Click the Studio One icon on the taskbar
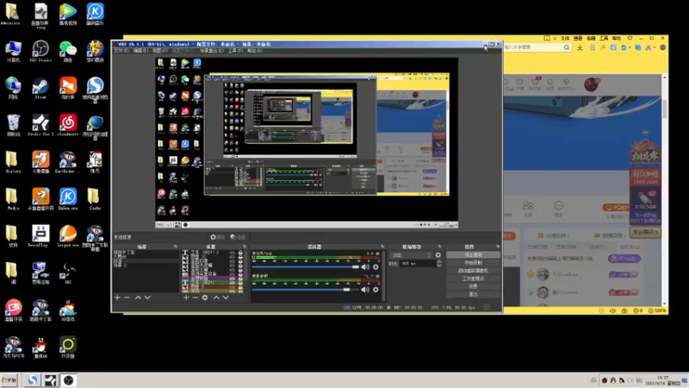Viewport: 689px width, 388px height. click(50, 380)
